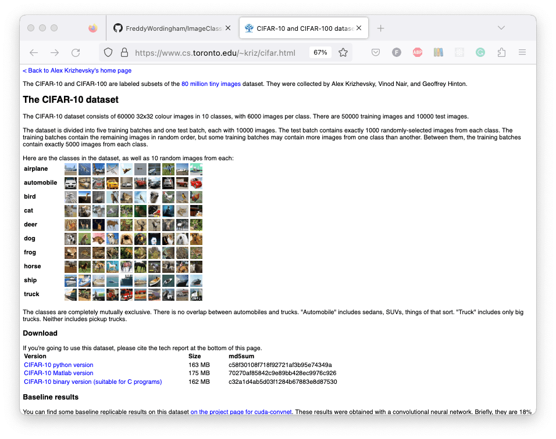Click the first ship sample image
Screen dimensions: 556x439
point(70,280)
